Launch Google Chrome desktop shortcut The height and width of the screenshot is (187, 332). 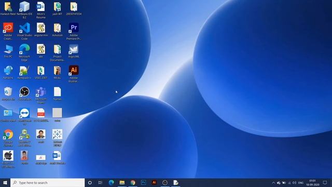(8, 135)
